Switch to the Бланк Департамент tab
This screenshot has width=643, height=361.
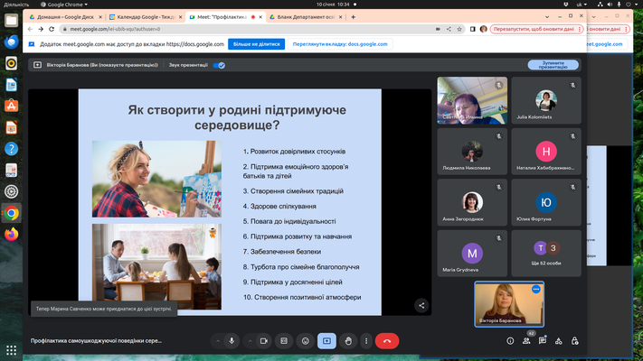point(304,17)
